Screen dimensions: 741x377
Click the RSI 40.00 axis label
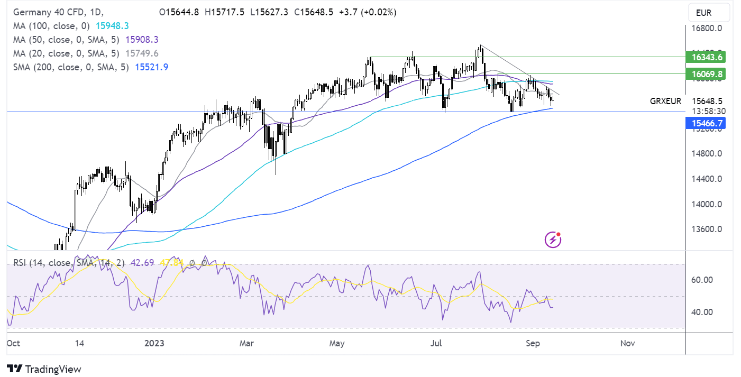[702, 312]
